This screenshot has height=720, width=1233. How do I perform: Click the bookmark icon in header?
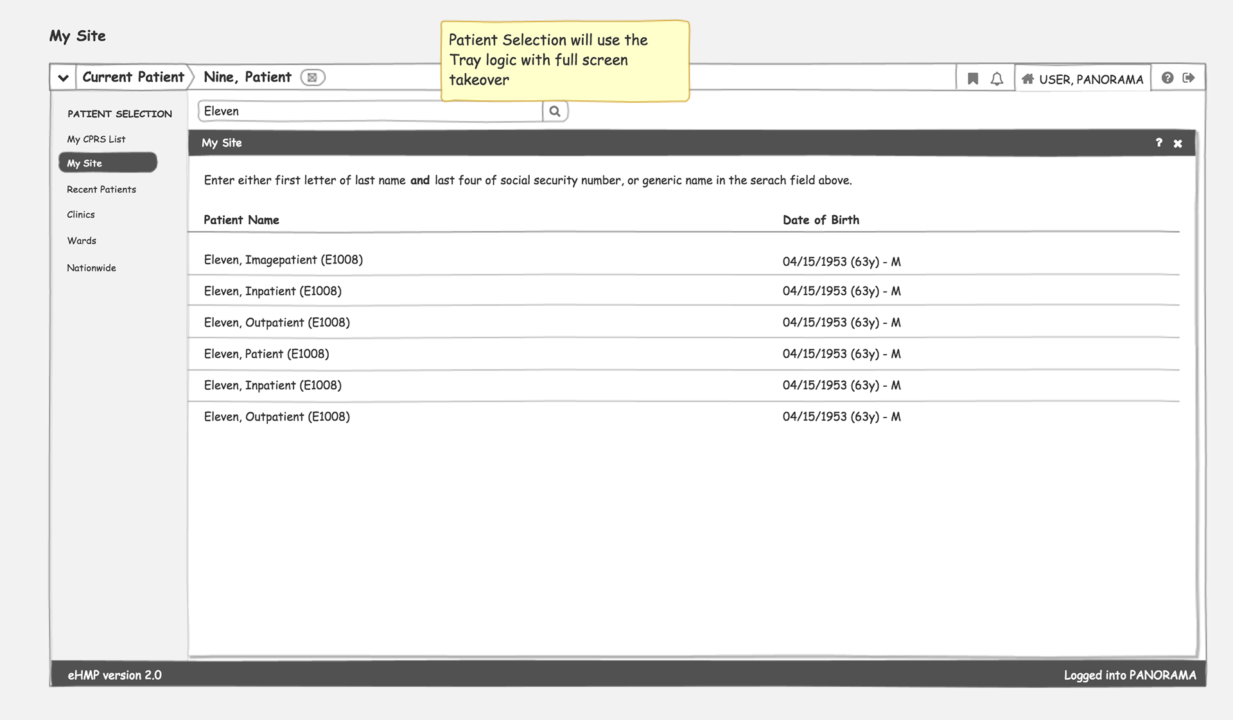tap(973, 78)
